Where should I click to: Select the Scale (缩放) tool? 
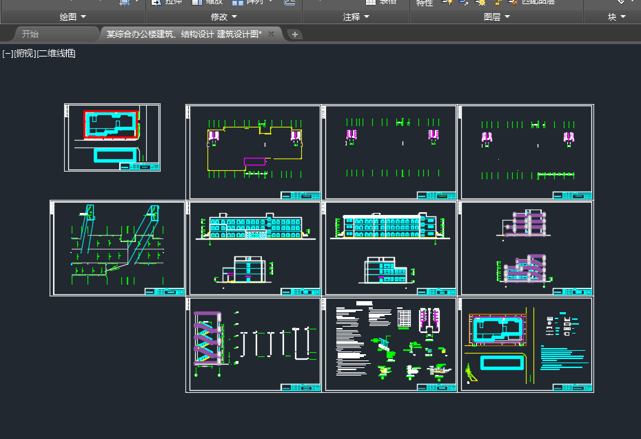click(207, 3)
